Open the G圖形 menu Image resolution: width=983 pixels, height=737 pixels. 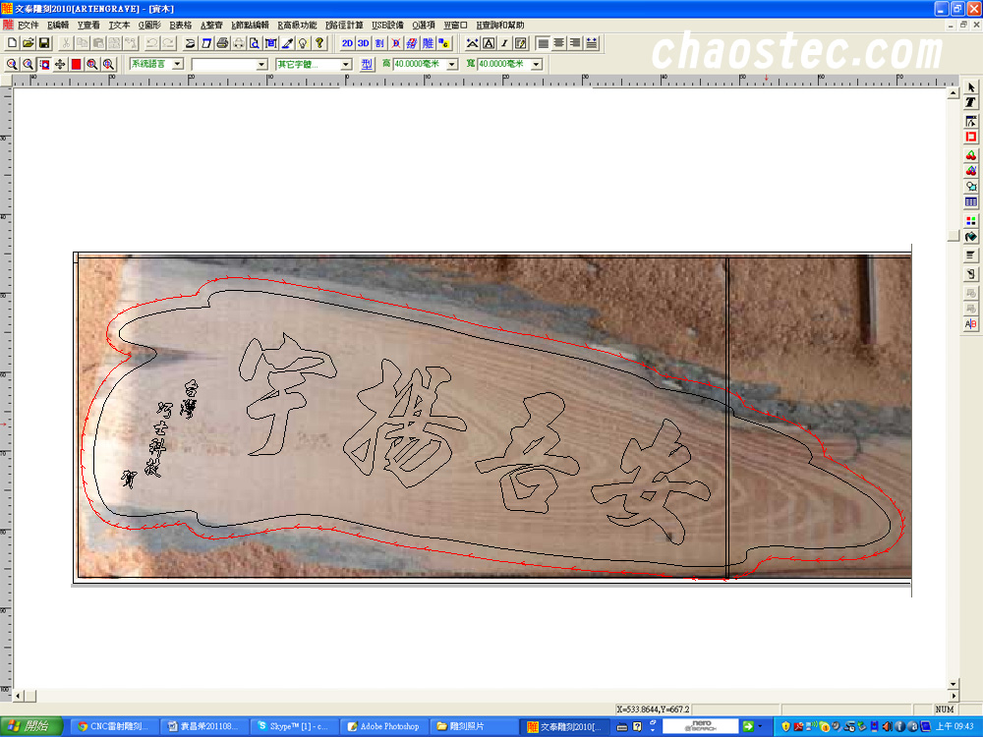pos(149,26)
